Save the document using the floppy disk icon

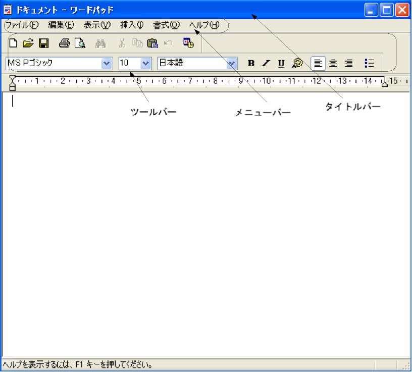point(43,43)
